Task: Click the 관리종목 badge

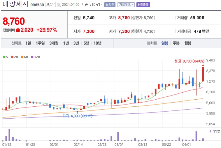Action: pyautogui.click(x=143, y=5)
